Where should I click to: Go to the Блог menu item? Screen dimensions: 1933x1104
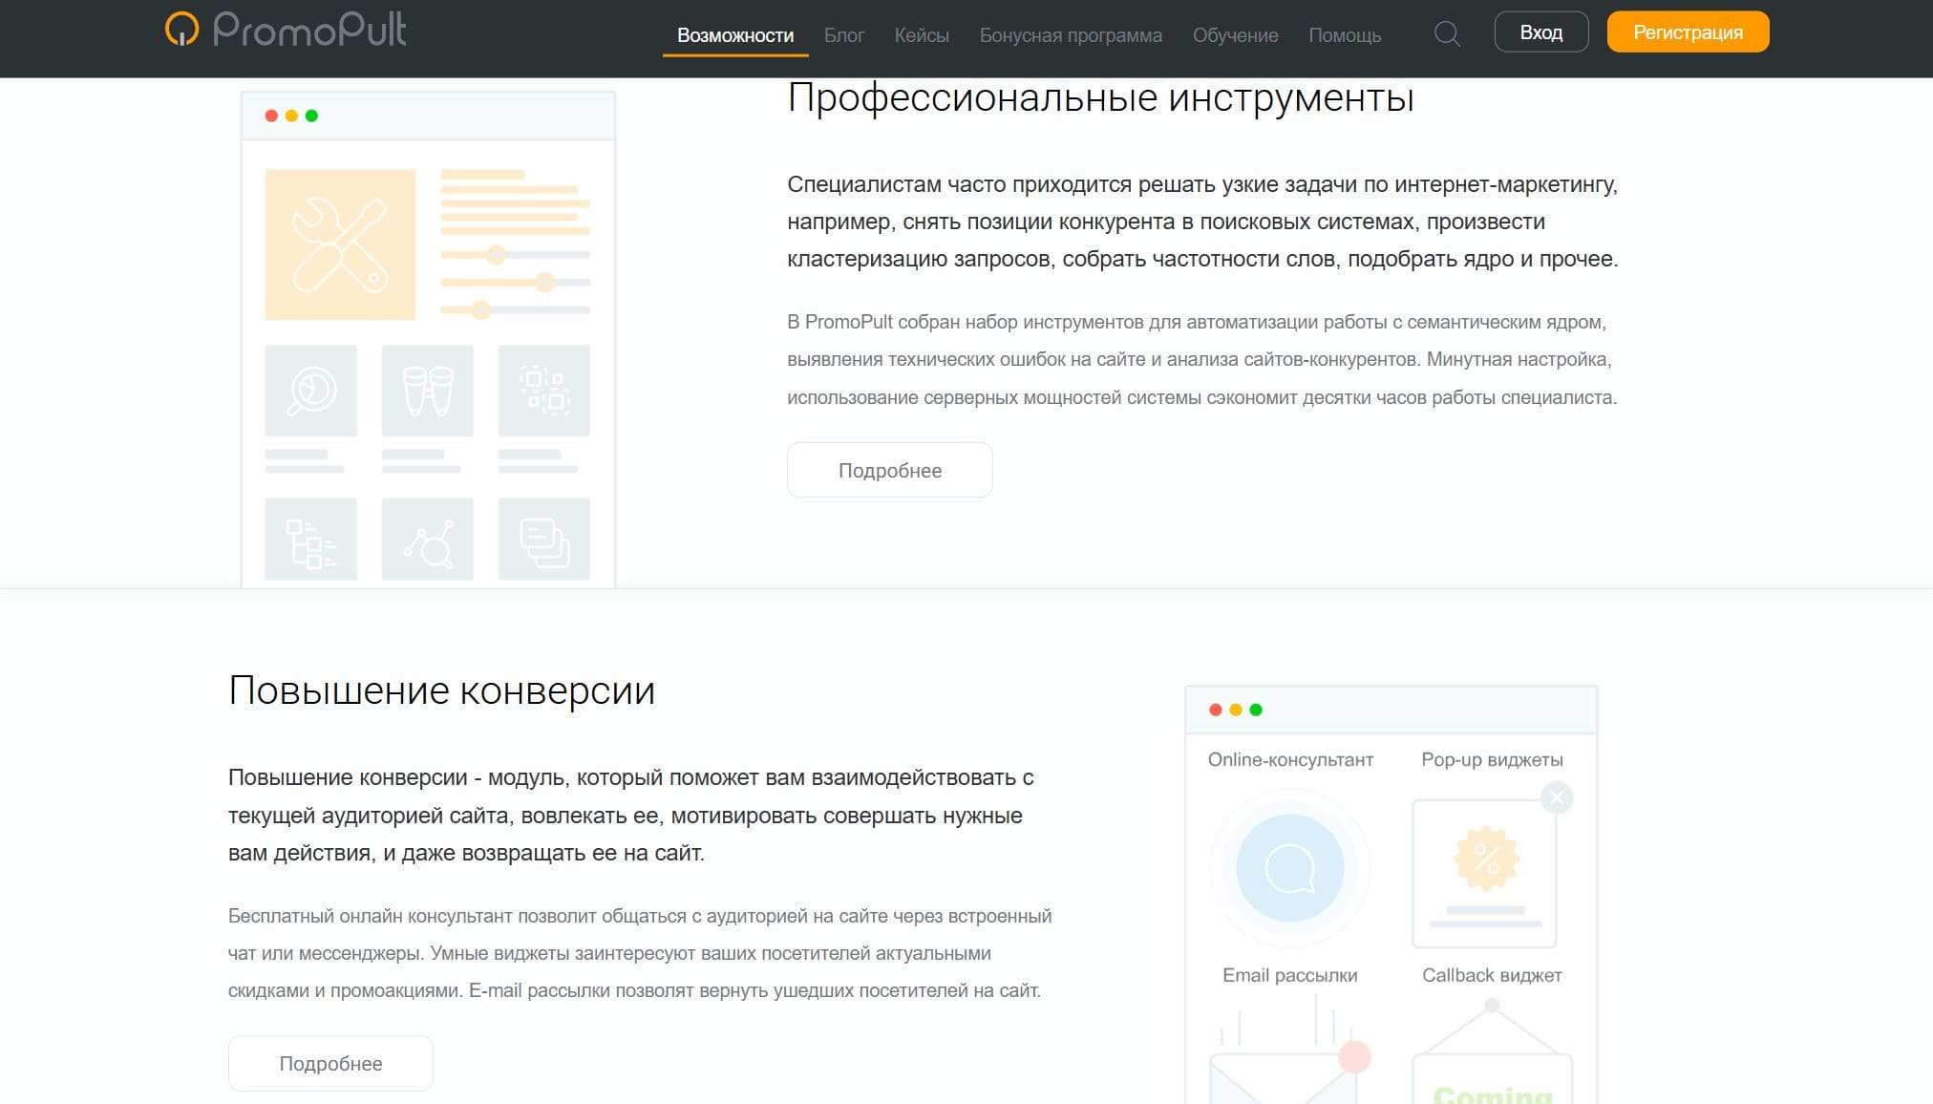(x=843, y=35)
